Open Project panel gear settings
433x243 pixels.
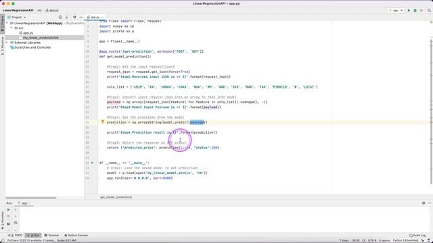pos(74,17)
